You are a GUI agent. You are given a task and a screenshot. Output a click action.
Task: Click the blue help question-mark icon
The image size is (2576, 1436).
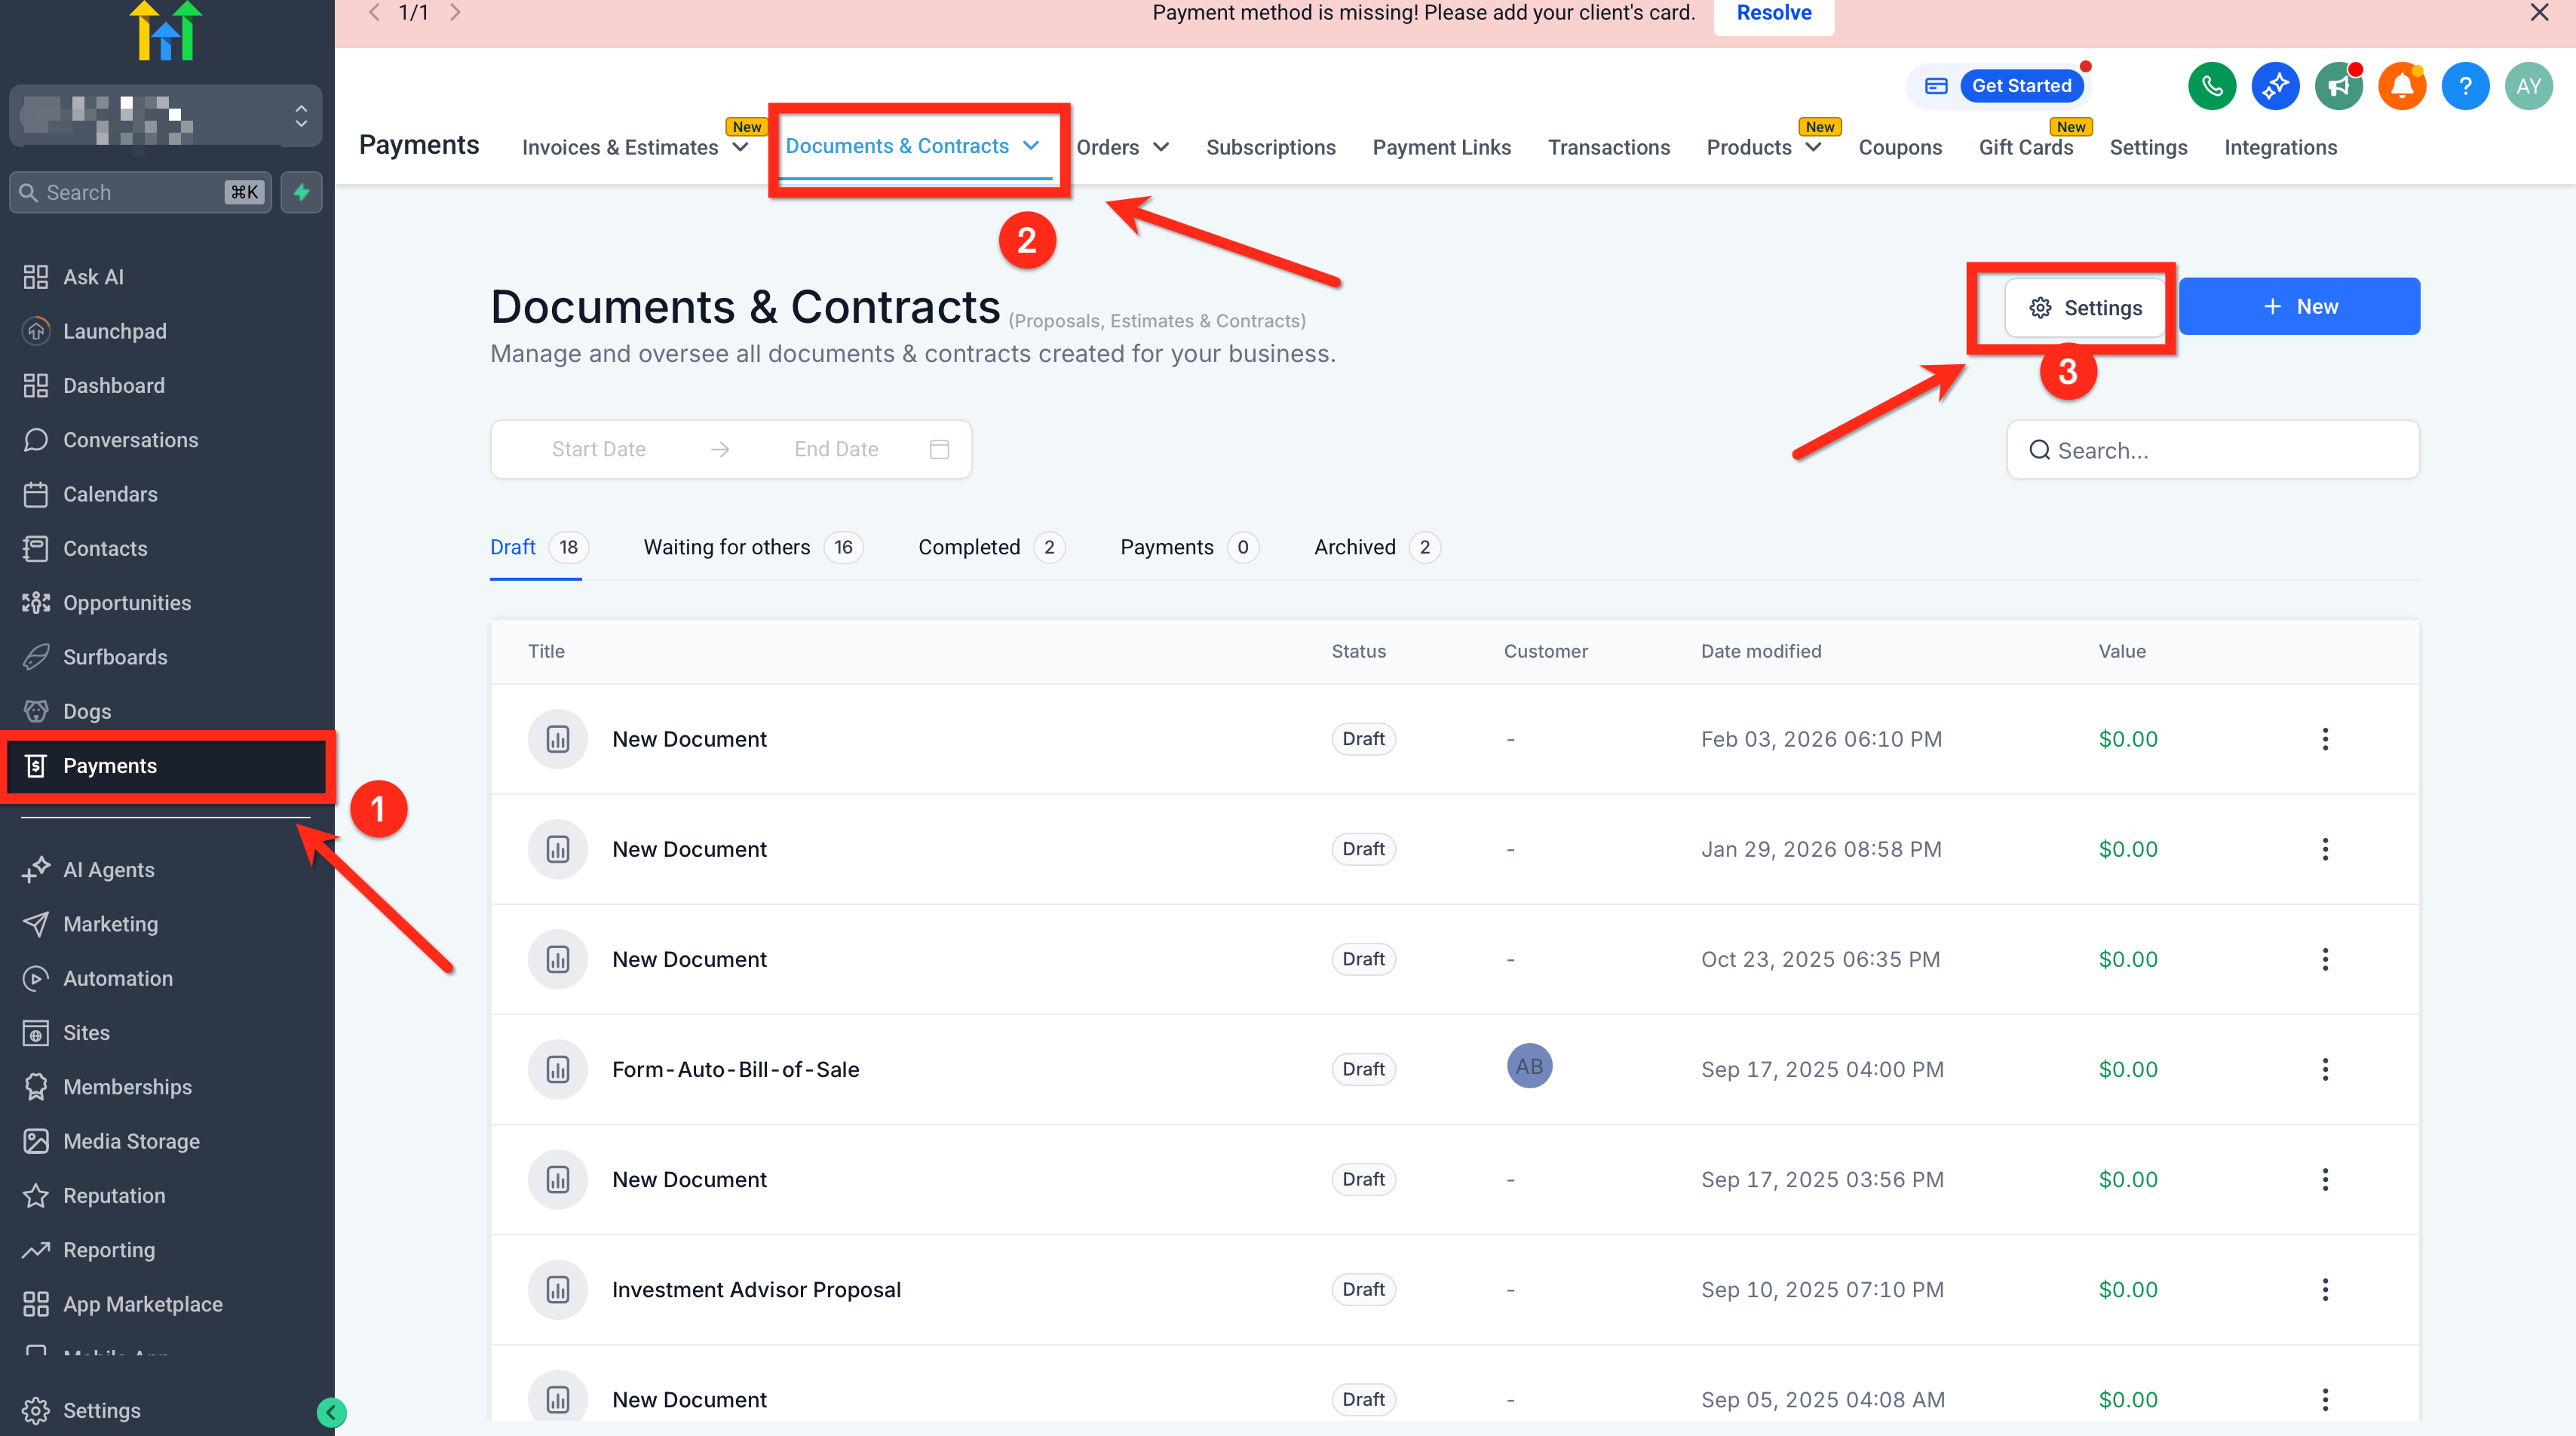(2465, 86)
